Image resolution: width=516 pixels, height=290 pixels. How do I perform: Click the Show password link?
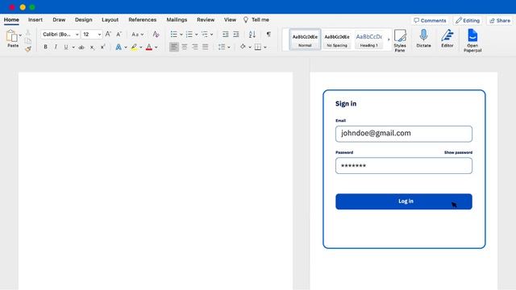tap(458, 152)
